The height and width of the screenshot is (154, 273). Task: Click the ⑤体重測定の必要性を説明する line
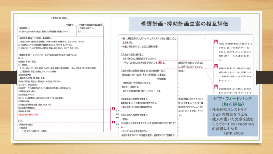(x=134, y=99)
